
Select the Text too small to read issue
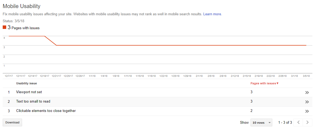[x=33, y=101]
